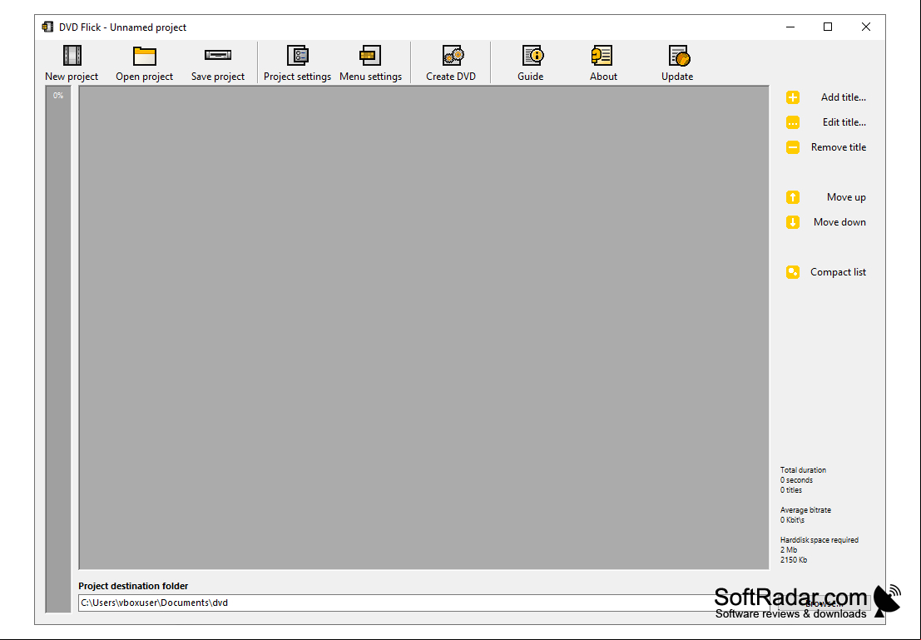Open project via folder icon

click(144, 63)
